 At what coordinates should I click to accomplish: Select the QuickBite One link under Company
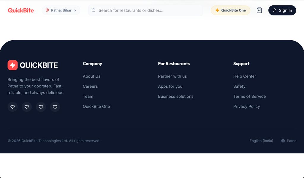(96, 106)
